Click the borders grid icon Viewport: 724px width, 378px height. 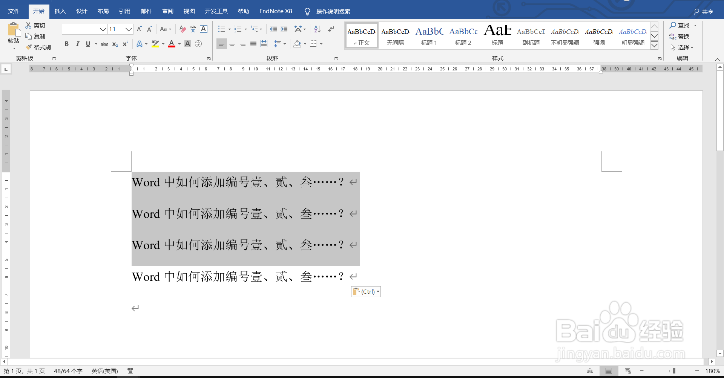coord(313,44)
